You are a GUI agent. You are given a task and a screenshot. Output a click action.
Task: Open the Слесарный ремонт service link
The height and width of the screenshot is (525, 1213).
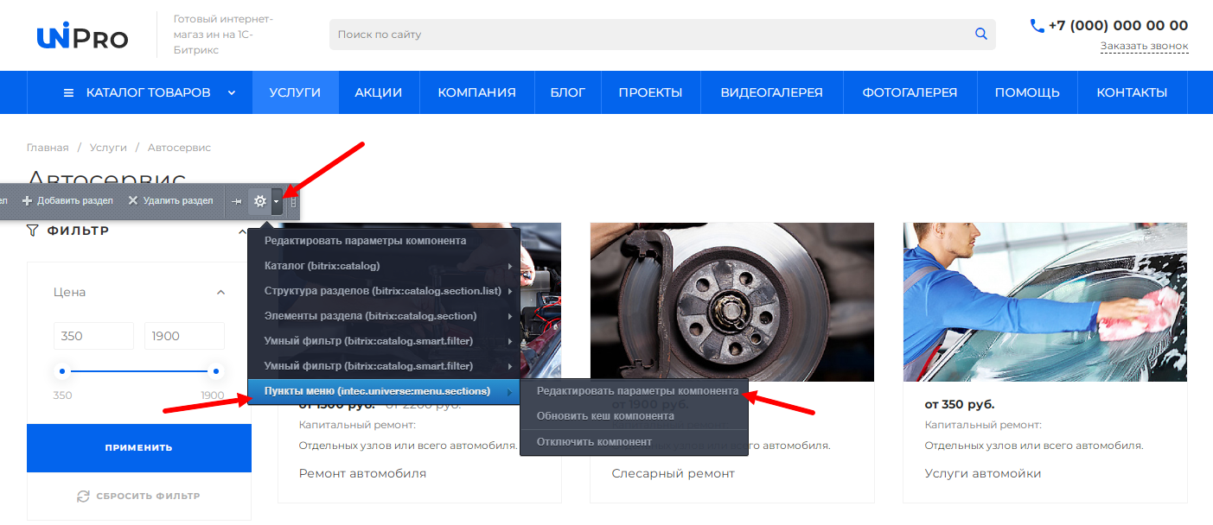pos(673,473)
